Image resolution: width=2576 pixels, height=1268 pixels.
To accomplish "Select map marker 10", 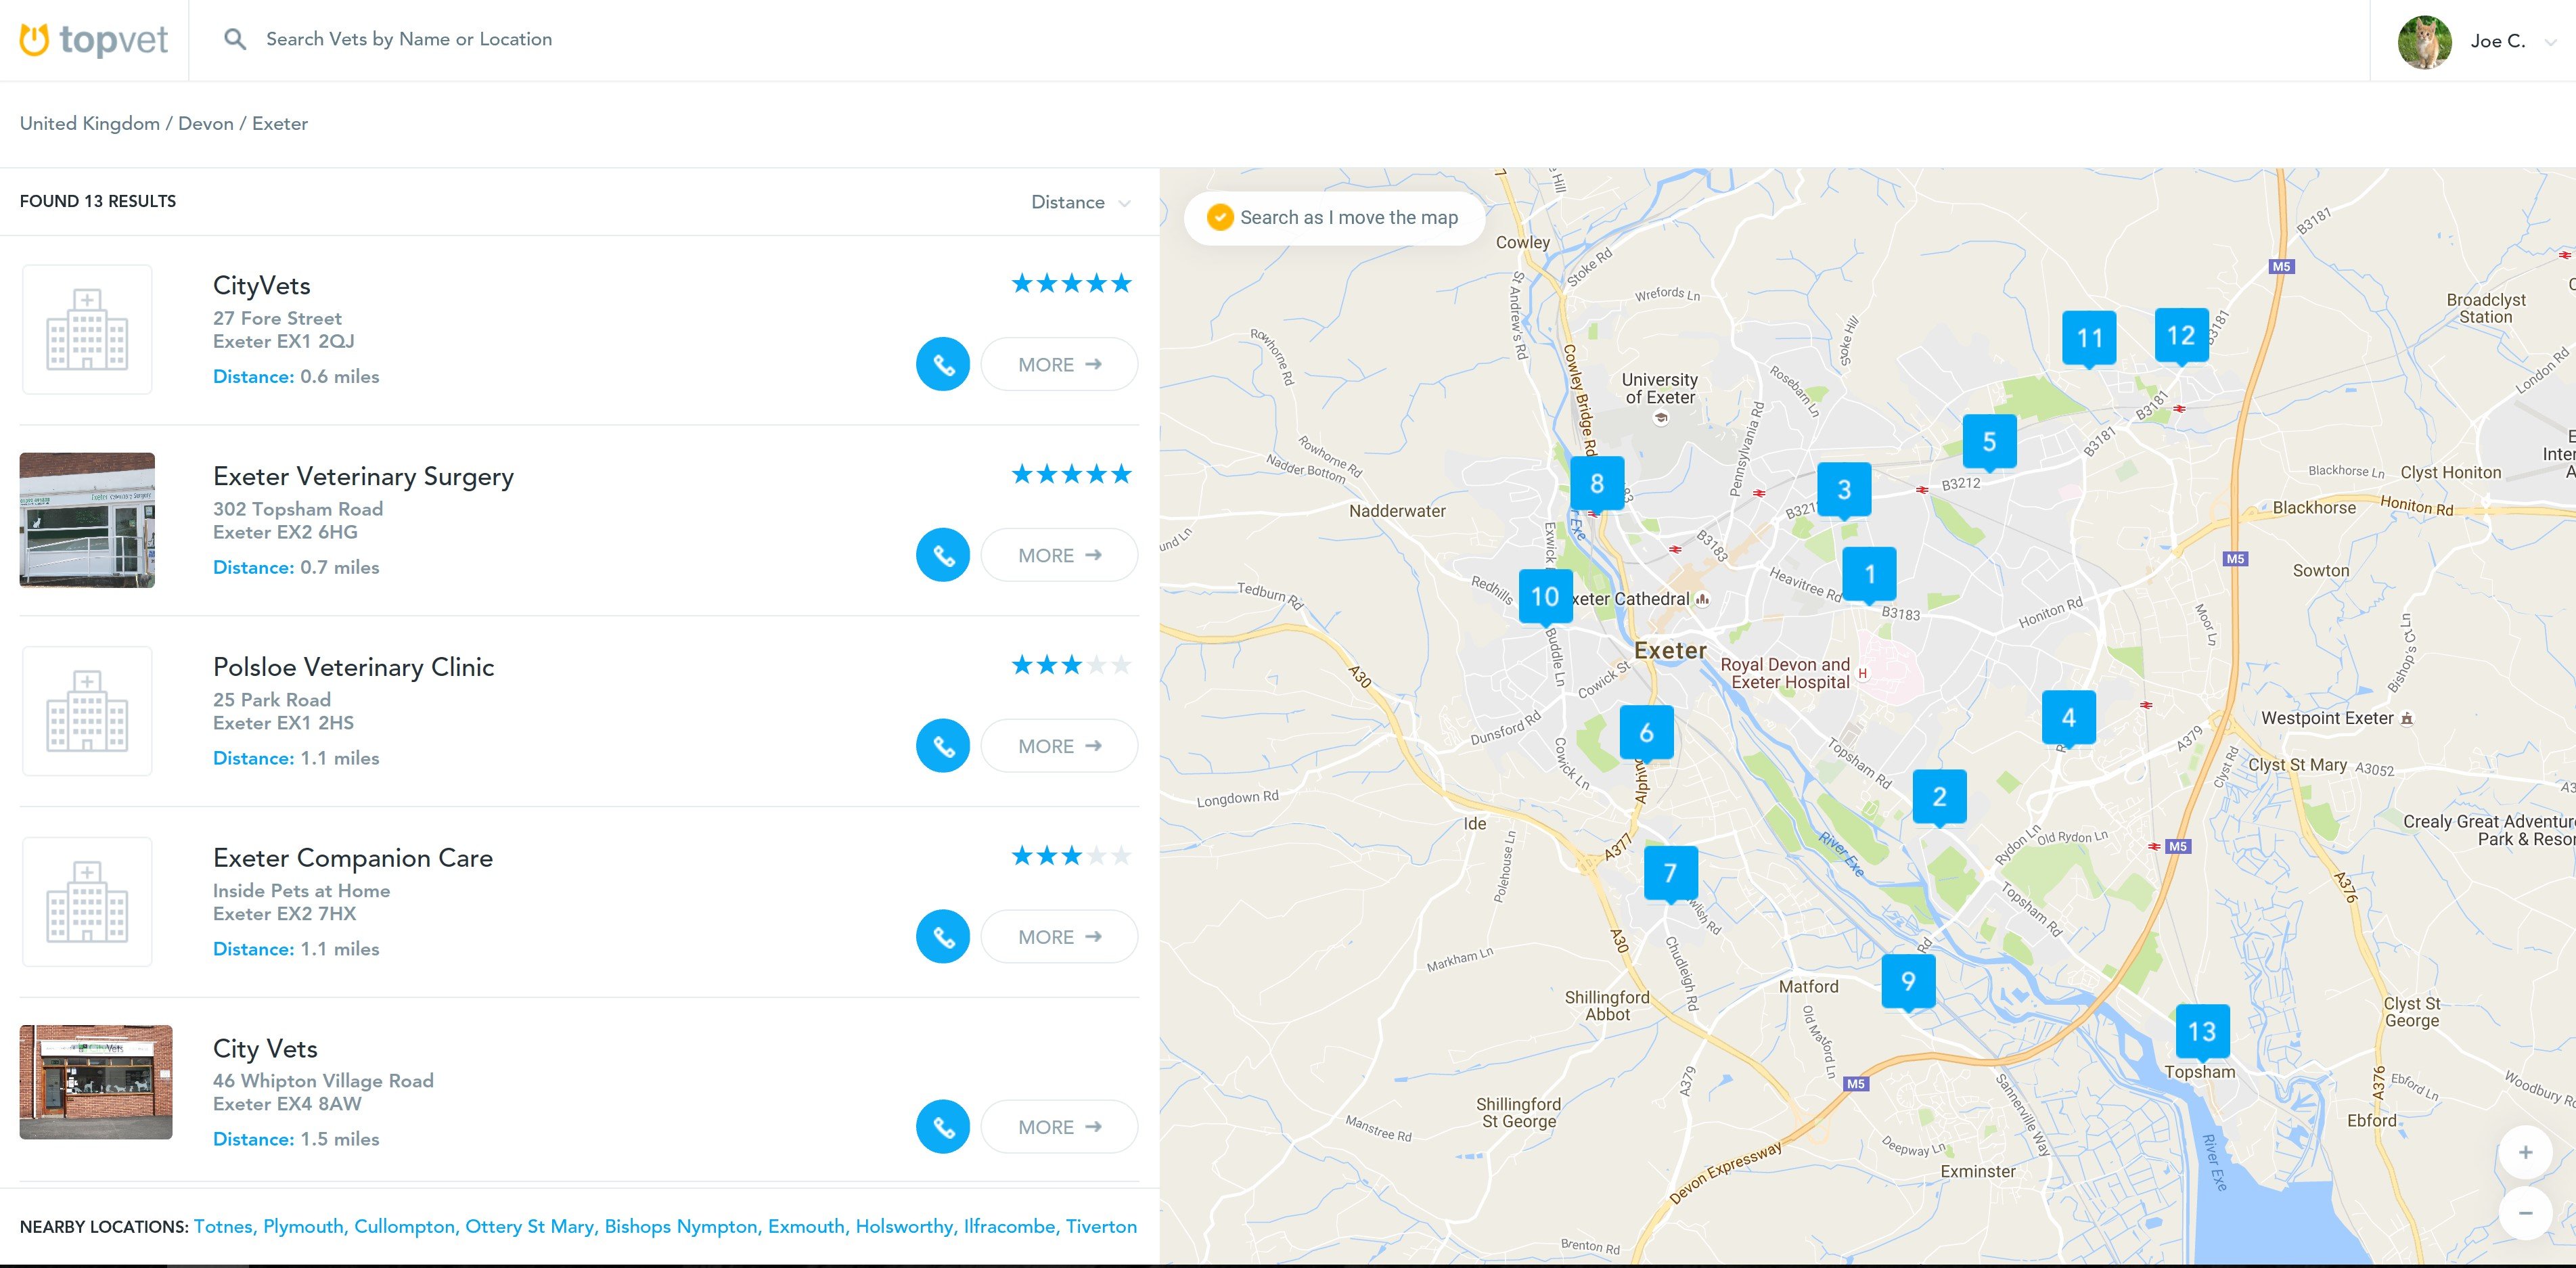I will [1545, 597].
